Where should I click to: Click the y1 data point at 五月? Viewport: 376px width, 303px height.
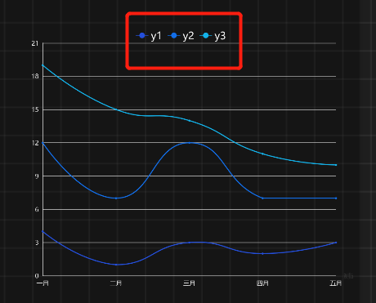336,243
